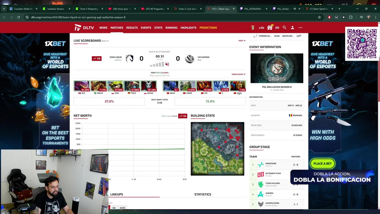Click the QR code in the corner
Viewport: 380px width, 214px height.
pos(362,44)
